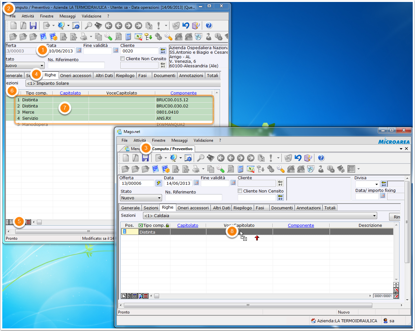Click the Delete document icon in Mago.net toolbar

[288, 158]
